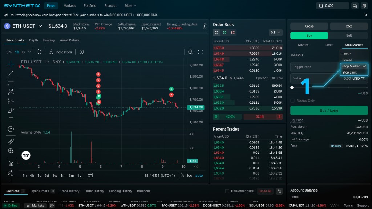
Task: Select the text annotation tool
Action: tap(11, 120)
